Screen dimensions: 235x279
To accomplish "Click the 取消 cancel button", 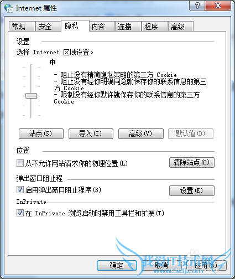I will click(x=161, y=265).
